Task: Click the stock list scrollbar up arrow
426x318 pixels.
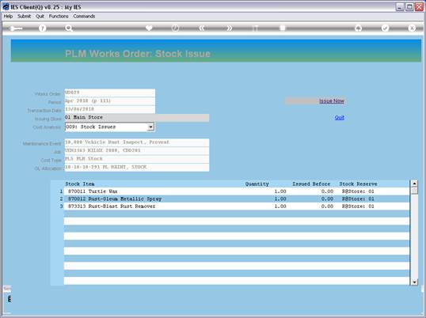Action: point(414,184)
